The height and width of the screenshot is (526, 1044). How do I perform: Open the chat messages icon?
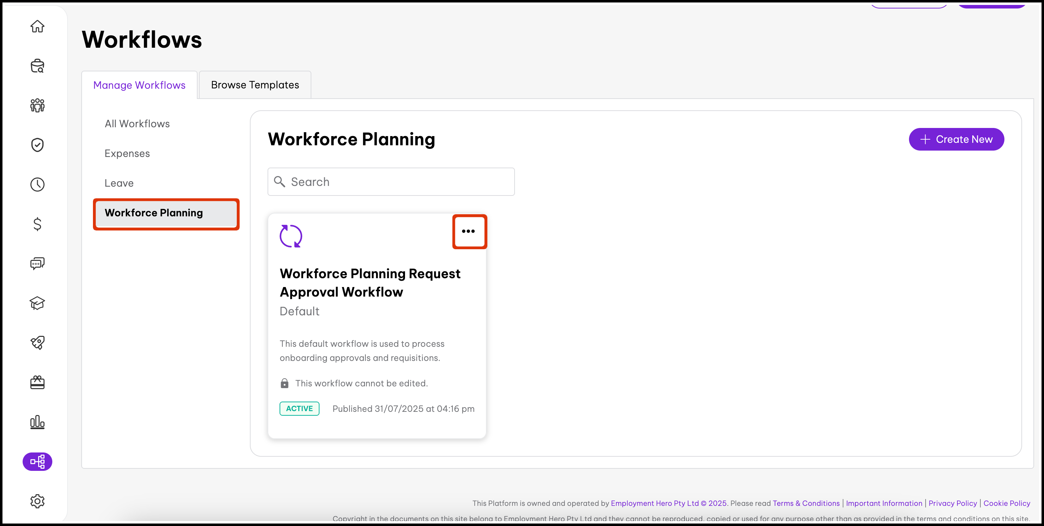point(37,263)
